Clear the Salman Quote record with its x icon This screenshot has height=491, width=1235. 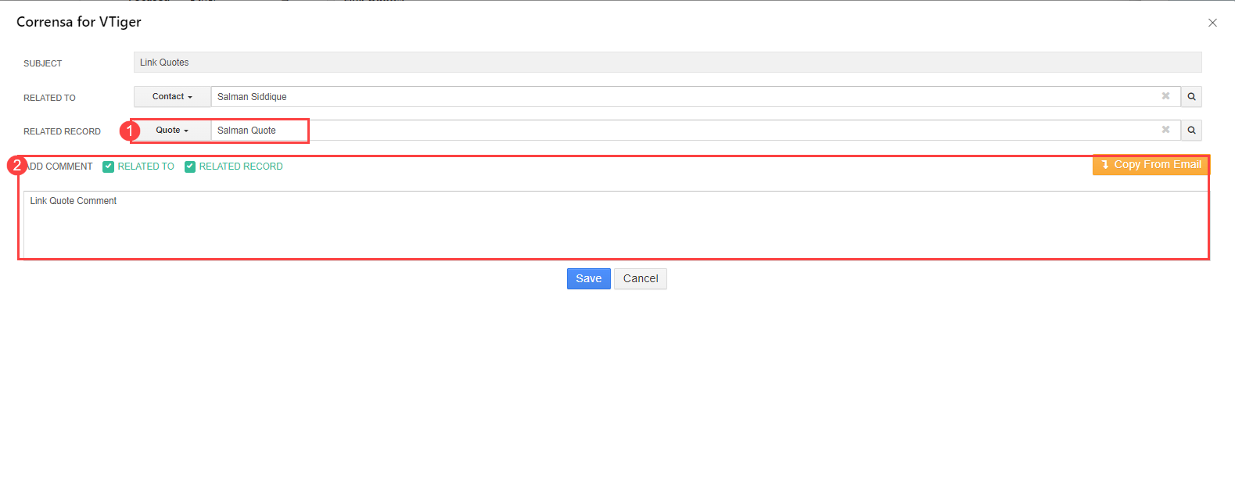click(x=1165, y=130)
